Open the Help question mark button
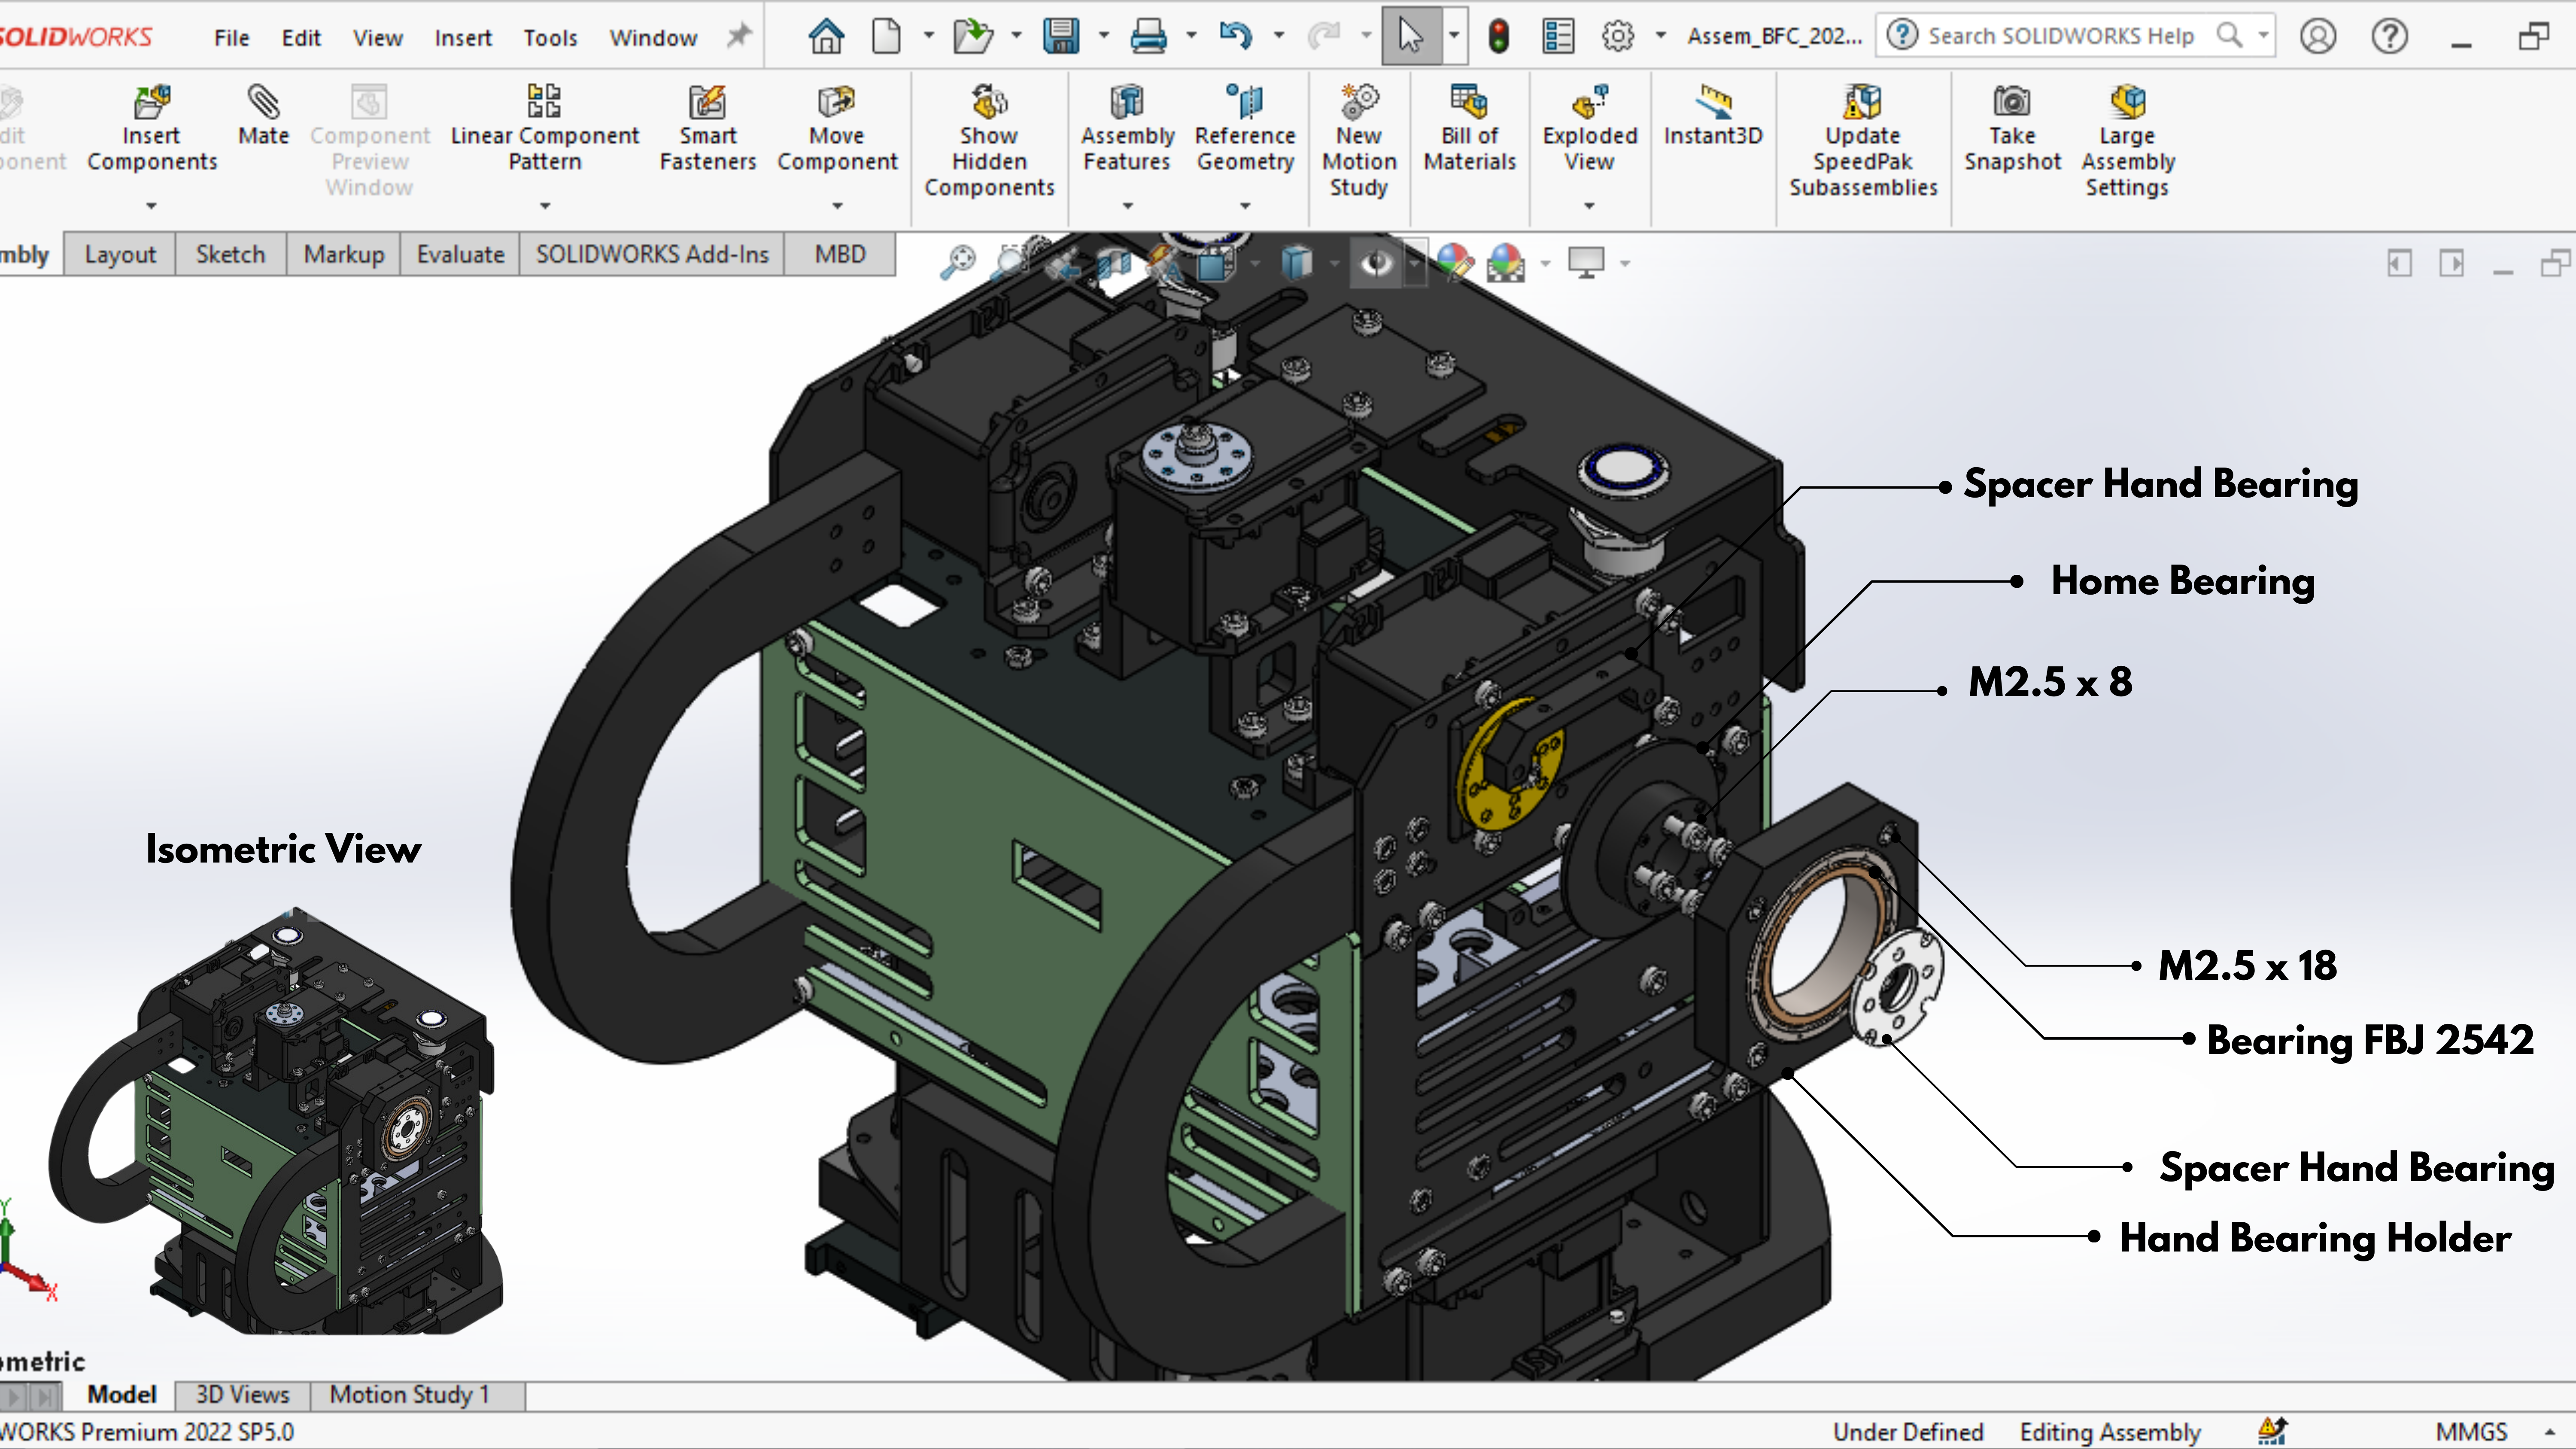This screenshot has height=1449, width=2576. pyautogui.click(x=2390, y=36)
